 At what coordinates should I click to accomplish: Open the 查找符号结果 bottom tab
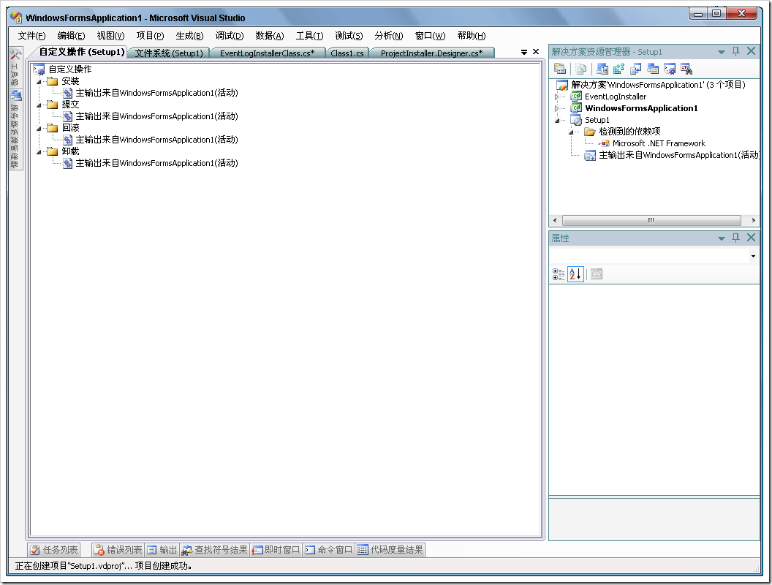pyautogui.click(x=215, y=550)
